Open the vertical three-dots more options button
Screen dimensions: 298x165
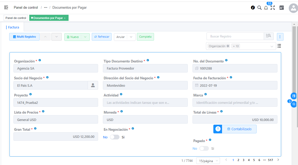[x=280, y=37]
